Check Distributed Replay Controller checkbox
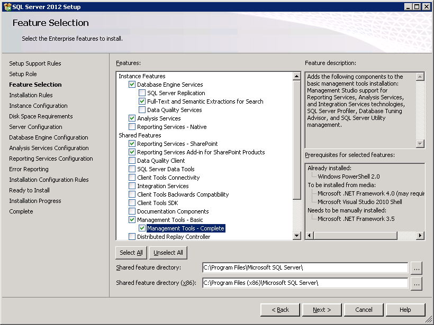 [x=132, y=237]
